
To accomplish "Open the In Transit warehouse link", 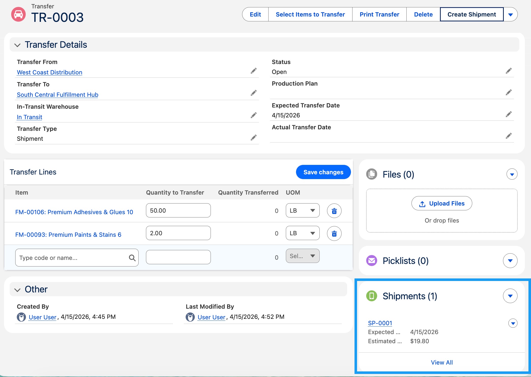I will pos(29,117).
